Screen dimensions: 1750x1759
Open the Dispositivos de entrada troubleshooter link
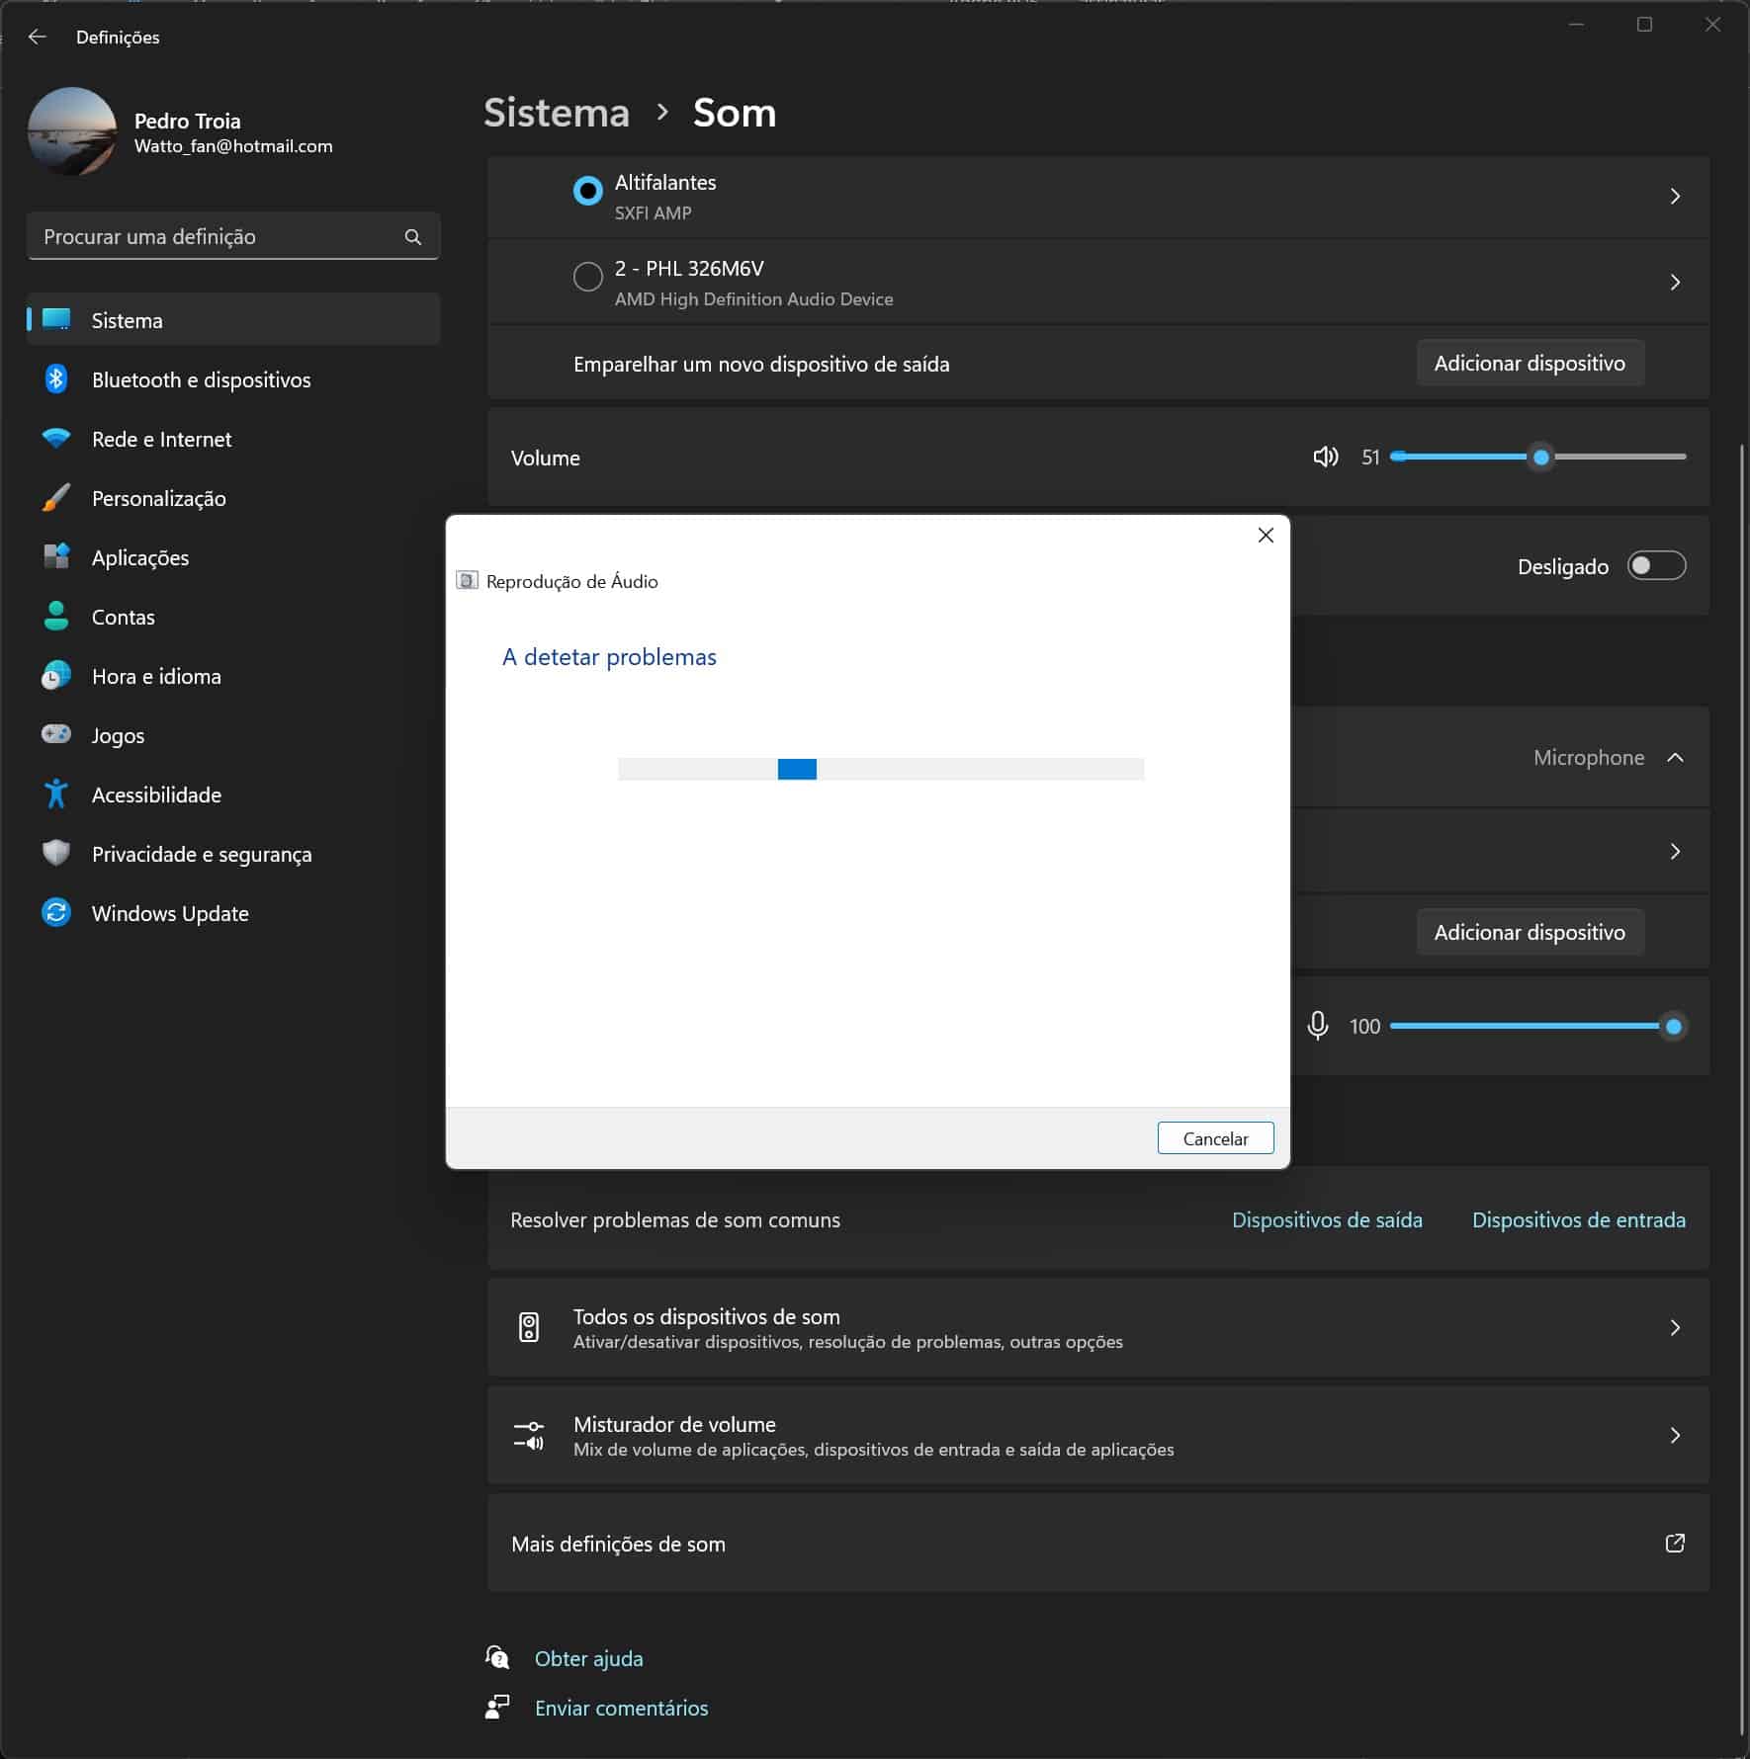coord(1578,1220)
